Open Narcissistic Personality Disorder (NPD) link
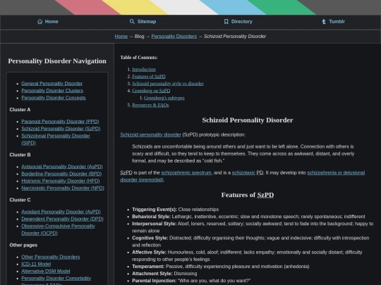 coord(63,188)
